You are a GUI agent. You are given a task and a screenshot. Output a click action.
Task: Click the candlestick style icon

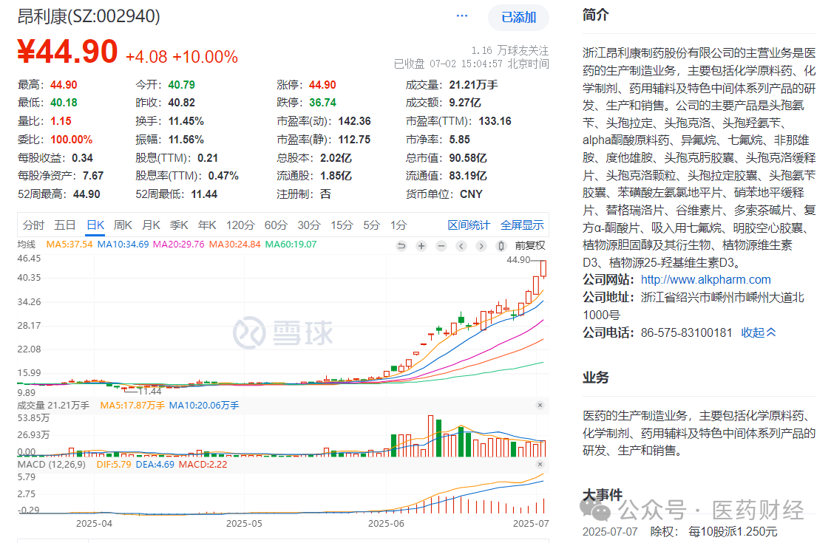pos(502,246)
